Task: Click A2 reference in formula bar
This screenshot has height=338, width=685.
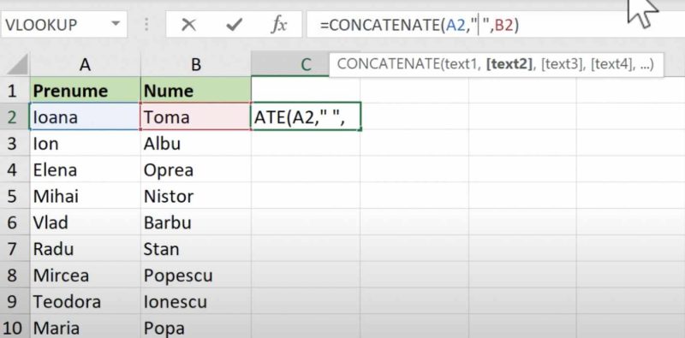Action: click(456, 26)
